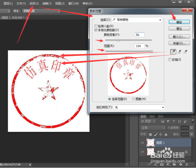The width and height of the screenshot is (196, 168).
Task: Click the lock position move icon
Action: 161,134
